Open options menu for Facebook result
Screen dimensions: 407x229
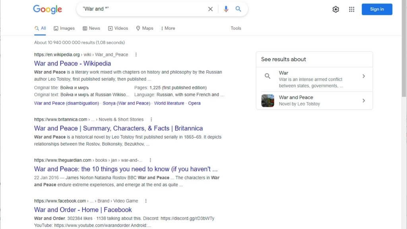click(146, 201)
